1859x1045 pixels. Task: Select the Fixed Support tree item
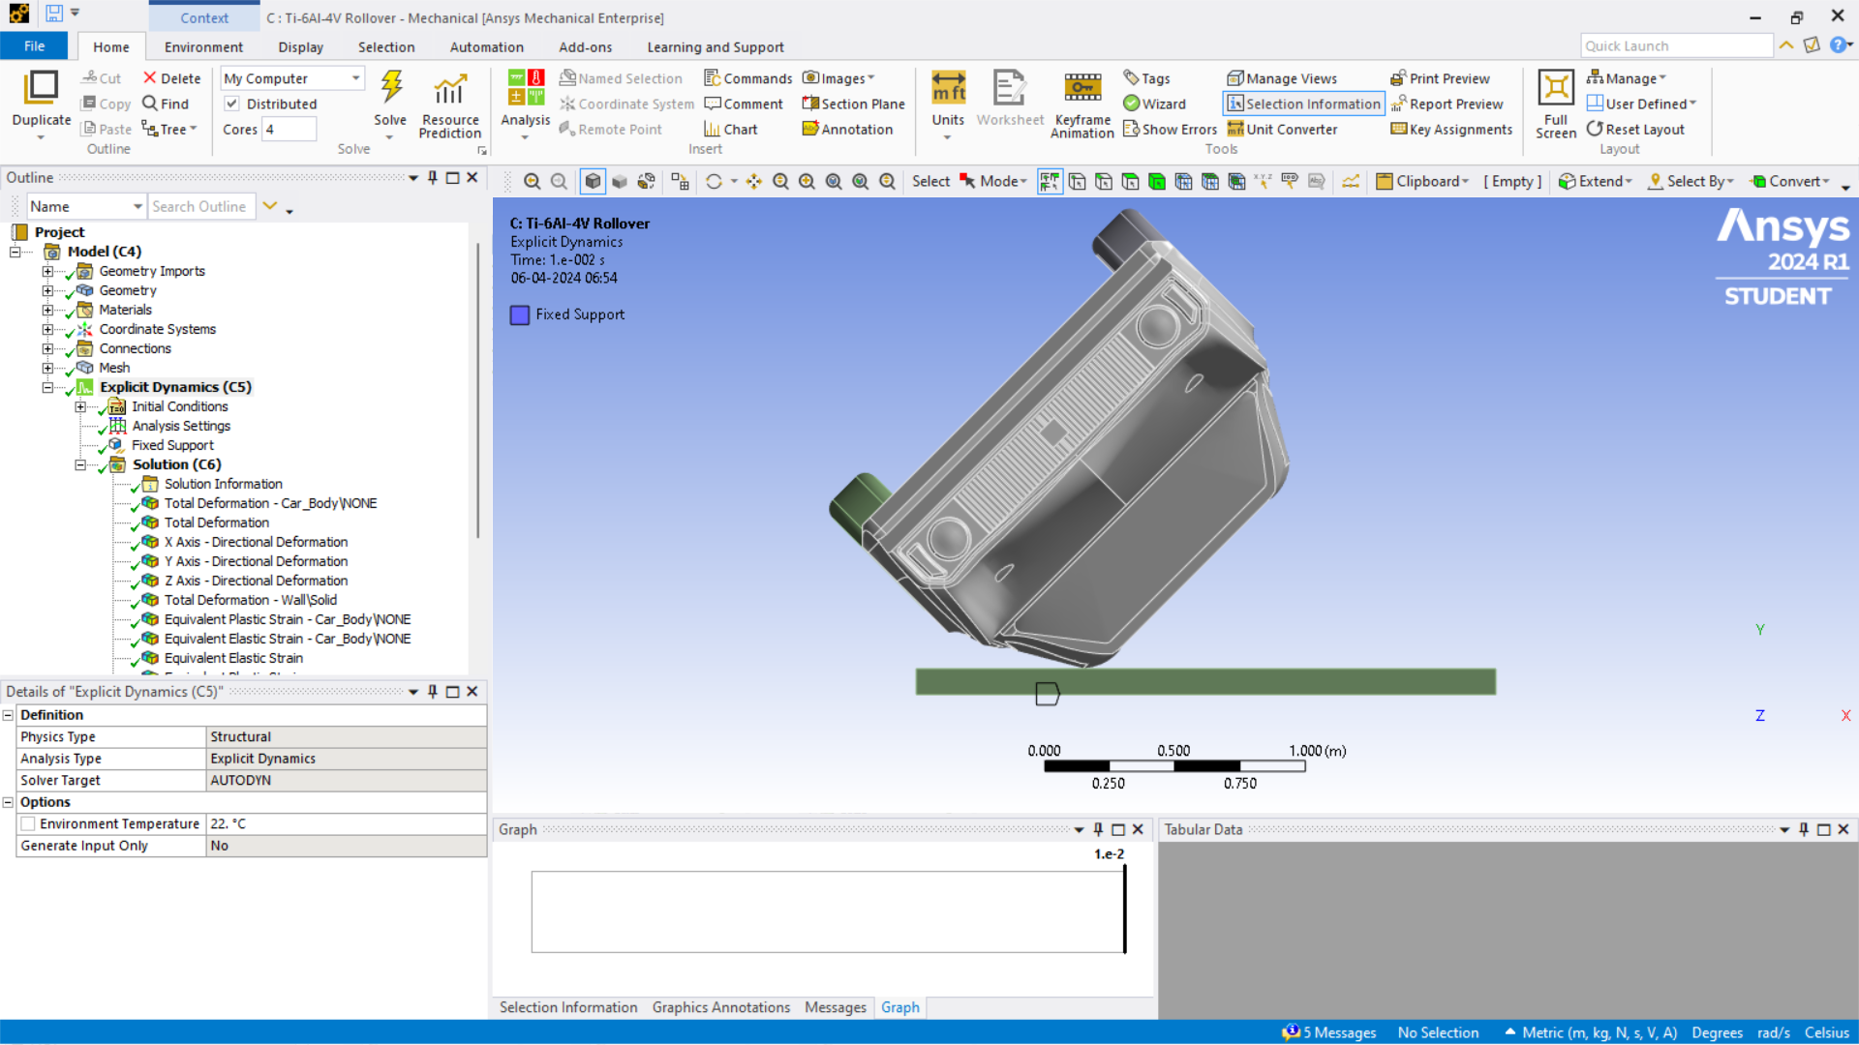(172, 445)
